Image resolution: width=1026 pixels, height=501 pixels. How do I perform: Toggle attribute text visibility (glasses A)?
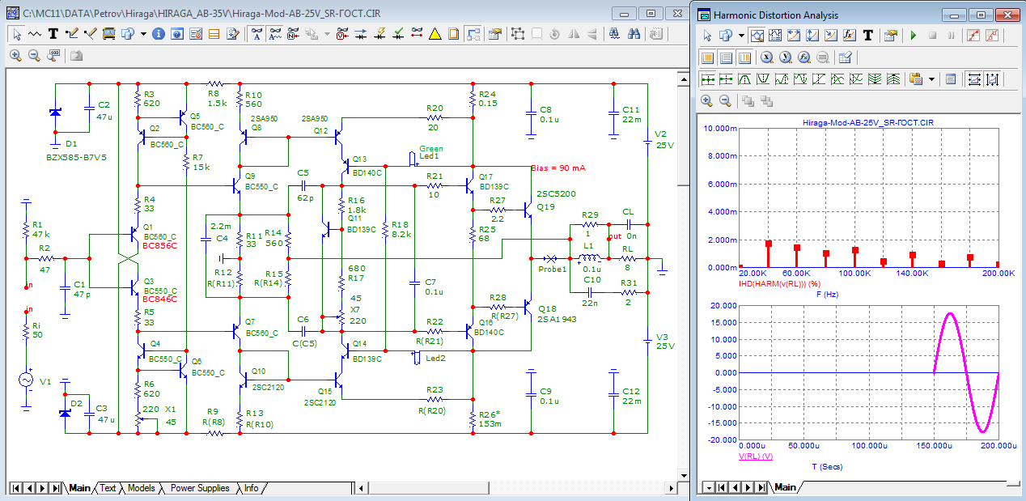tap(256, 34)
